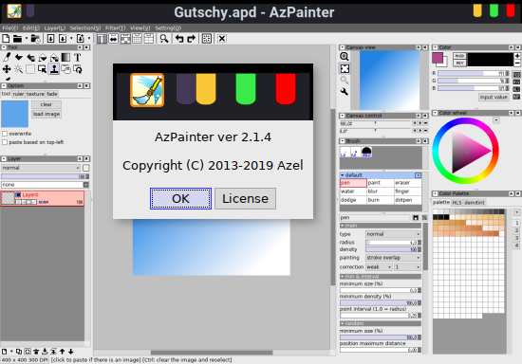Viewport: 522px width, 364px height.
Task: Click the 'clear' button in Option panel
Action: pos(47,104)
